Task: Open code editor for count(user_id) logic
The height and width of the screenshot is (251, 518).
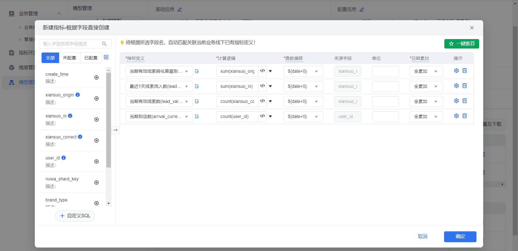Action: click(263, 116)
